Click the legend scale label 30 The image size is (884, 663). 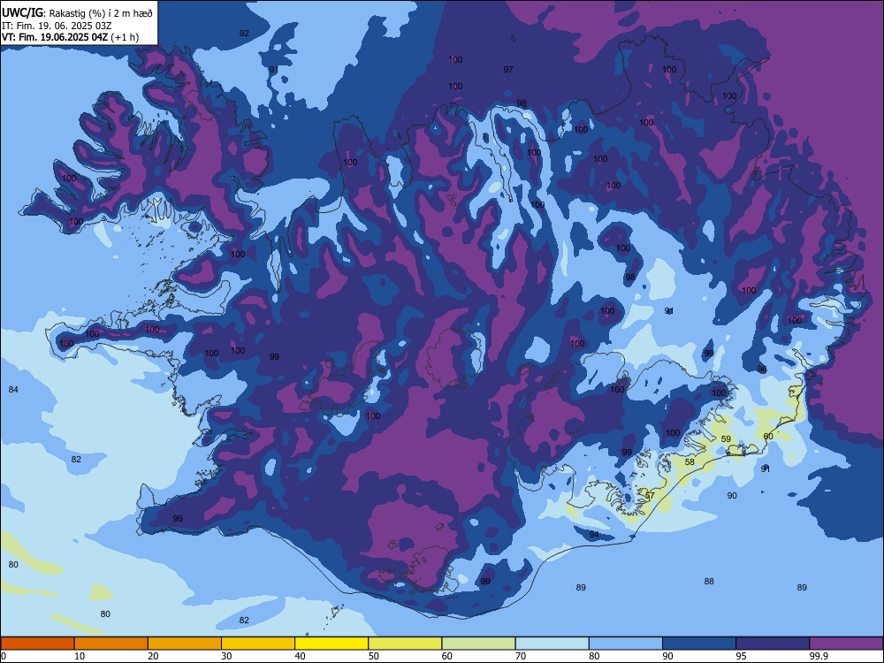226,656
